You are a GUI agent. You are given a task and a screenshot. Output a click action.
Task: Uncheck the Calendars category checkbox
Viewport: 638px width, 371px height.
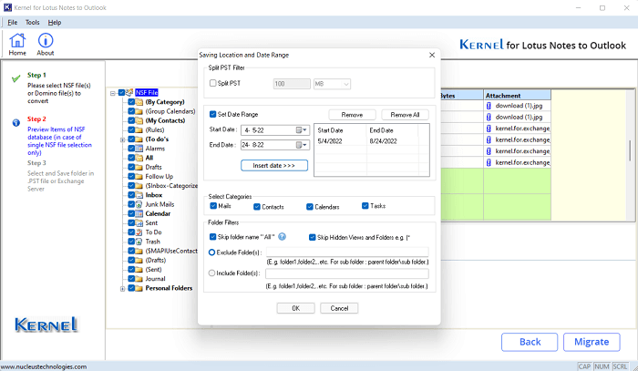click(310, 207)
